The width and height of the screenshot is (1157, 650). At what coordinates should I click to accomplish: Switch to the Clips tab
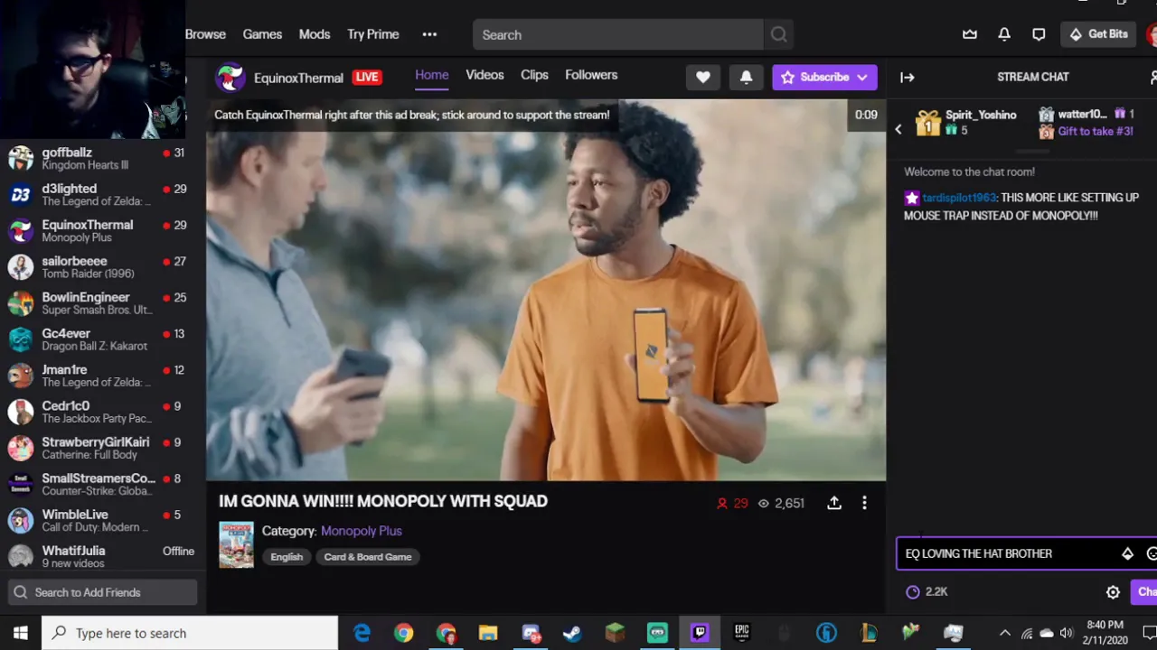pyautogui.click(x=534, y=75)
